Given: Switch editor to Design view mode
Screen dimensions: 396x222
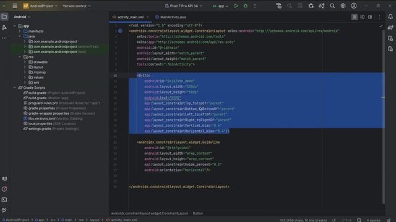Looking at the screenshot, I should [x=370, y=17].
